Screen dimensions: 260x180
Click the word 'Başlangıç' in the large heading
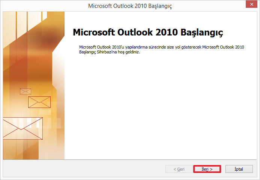coord(202,32)
